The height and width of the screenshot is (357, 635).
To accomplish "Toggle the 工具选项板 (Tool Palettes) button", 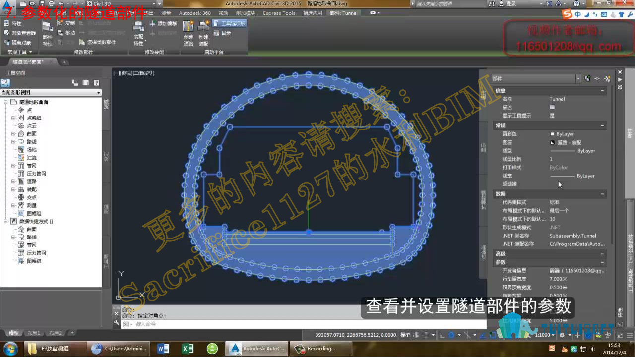I will click(229, 23).
